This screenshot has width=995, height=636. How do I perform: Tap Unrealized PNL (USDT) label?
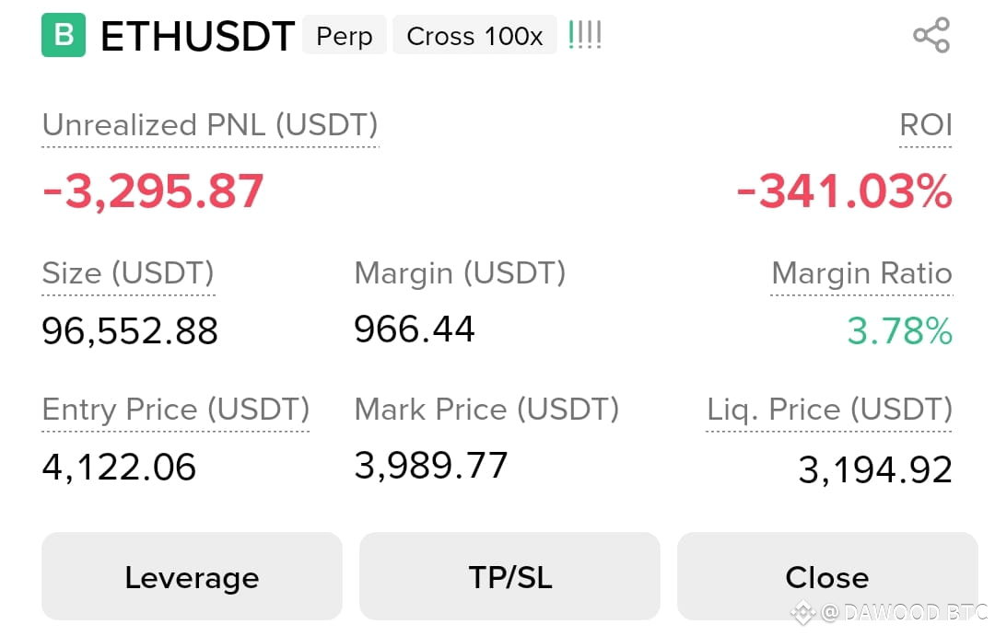[x=210, y=125]
